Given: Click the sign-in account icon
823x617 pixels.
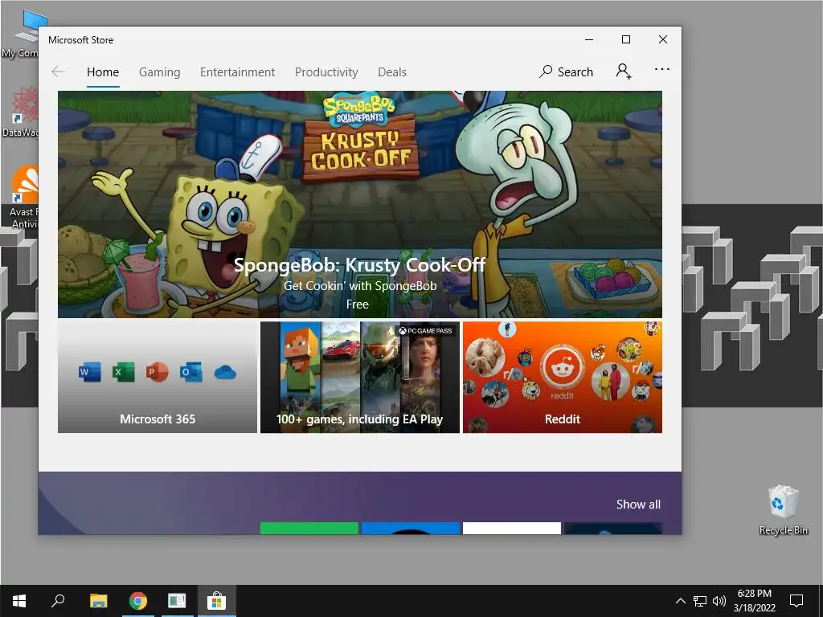Looking at the screenshot, I should pyautogui.click(x=624, y=72).
